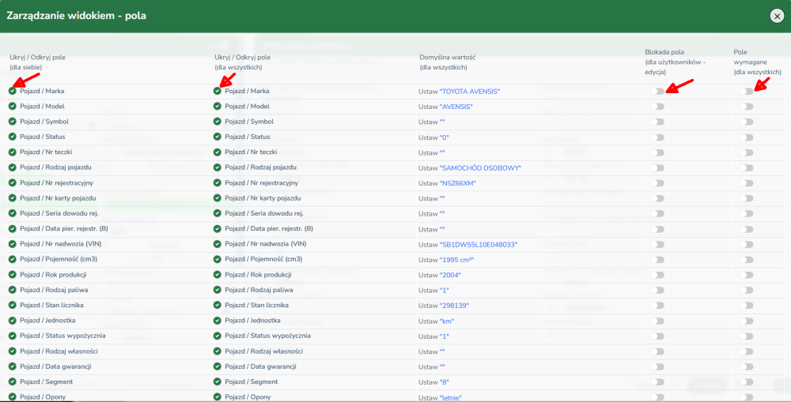This screenshot has width=791, height=402.
Task: Click check icon of Pojazd / Jednostka (dla wszystkich)
Action: click(x=217, y=321)
